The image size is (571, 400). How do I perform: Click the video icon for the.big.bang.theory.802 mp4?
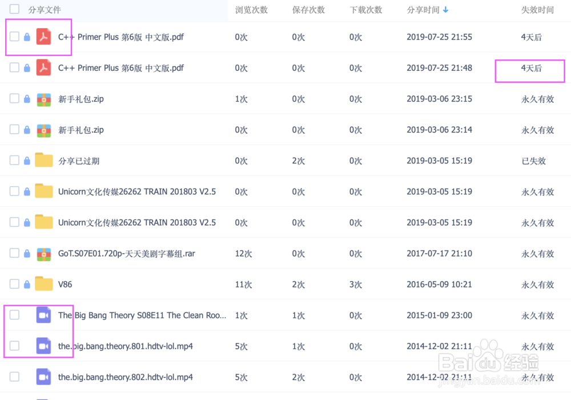pos(44,377)
